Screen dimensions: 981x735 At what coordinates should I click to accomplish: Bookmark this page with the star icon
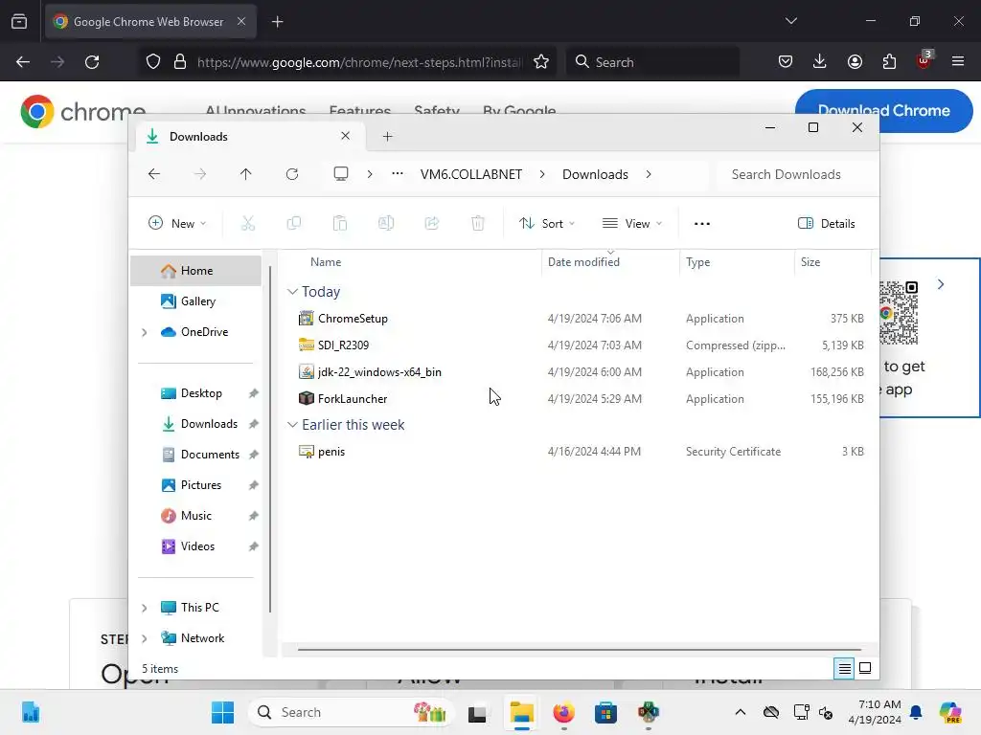point(541,62)
